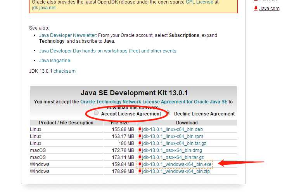Click the Java SE Development Kit 13.0.1 heading
287x192 pixels.
pyautogui.click(x=134, y=93)
